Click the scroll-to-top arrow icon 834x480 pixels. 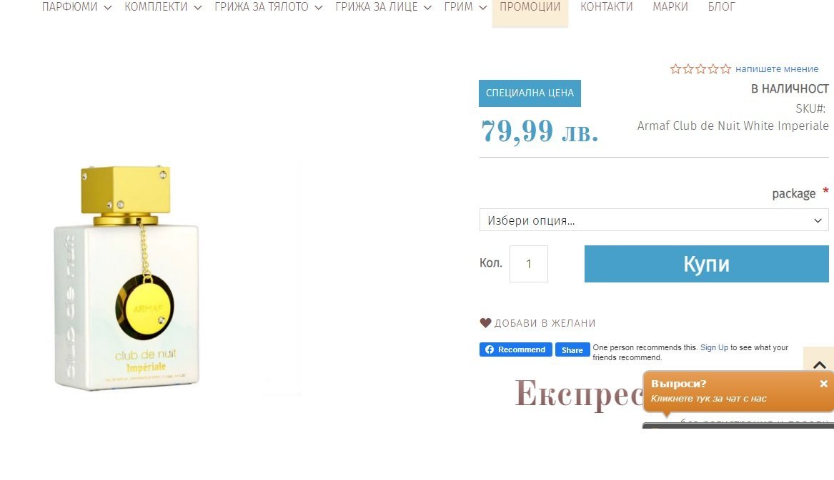click(x=819, y=364)
